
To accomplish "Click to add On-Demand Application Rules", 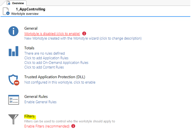I will coord(56,63).
